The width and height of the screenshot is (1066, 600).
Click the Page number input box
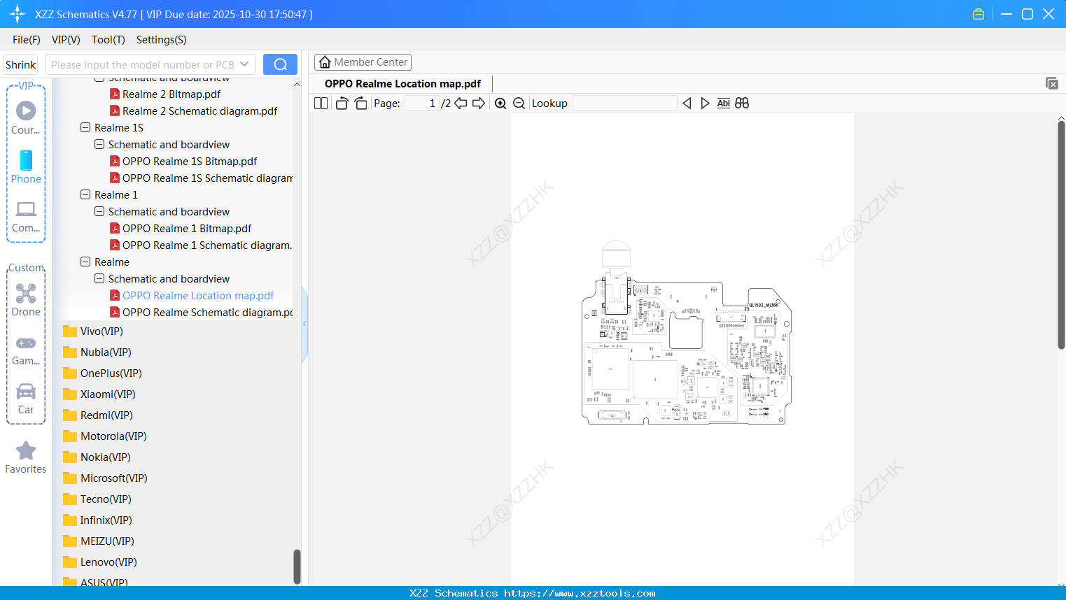pyautogui.click(x=422, y=103)
